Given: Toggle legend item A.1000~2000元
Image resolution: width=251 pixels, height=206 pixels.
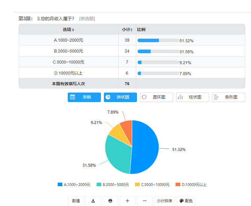Looking at the screenshot, I should click(x=74, y=185).
